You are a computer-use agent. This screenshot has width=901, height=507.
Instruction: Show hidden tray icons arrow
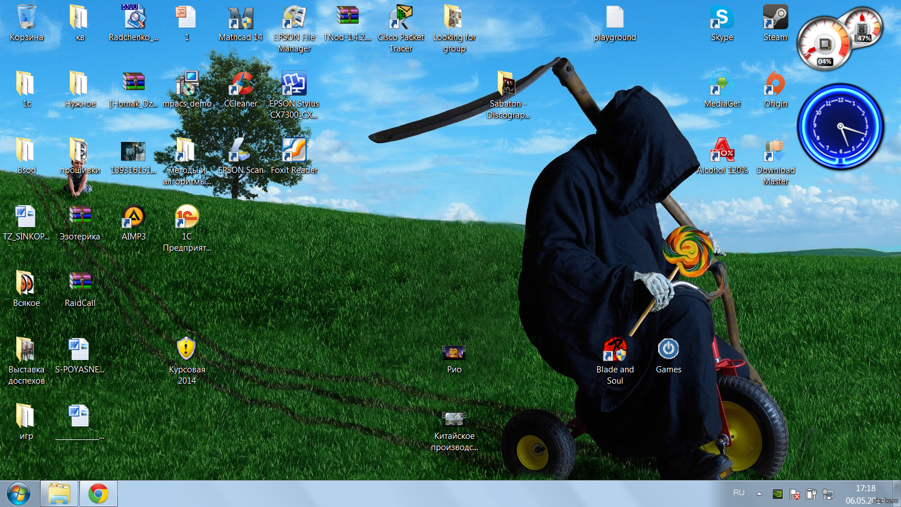[x=759, y=494]
